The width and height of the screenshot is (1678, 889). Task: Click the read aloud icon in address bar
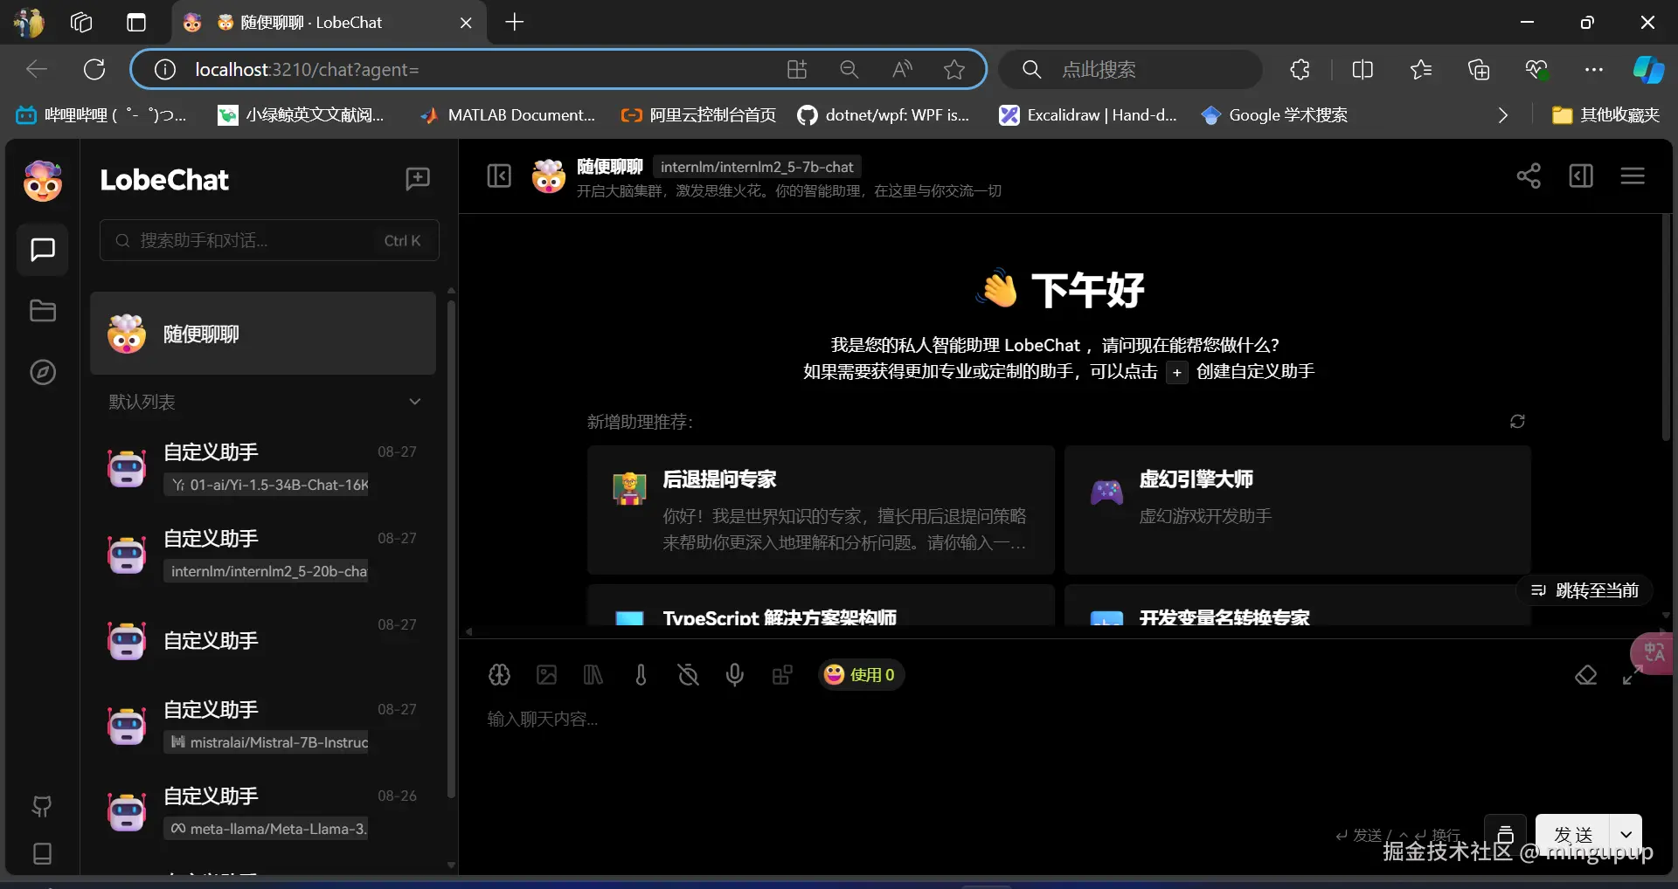tap(902, 69)
